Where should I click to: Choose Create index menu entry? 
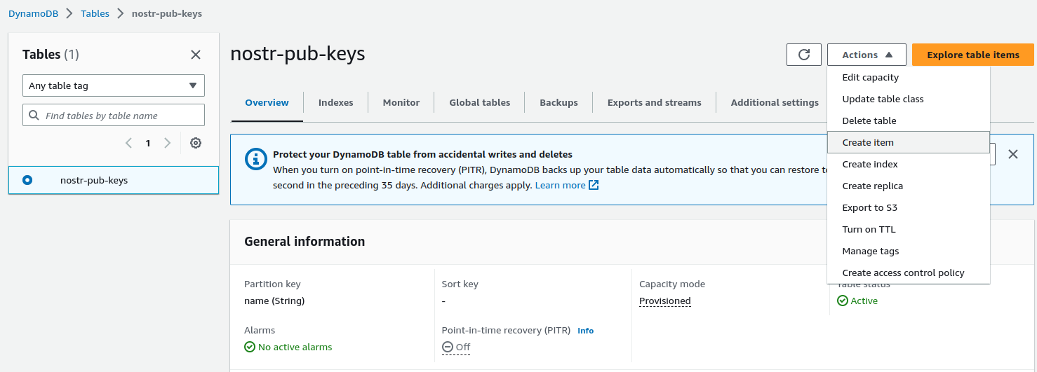(908, 164)
